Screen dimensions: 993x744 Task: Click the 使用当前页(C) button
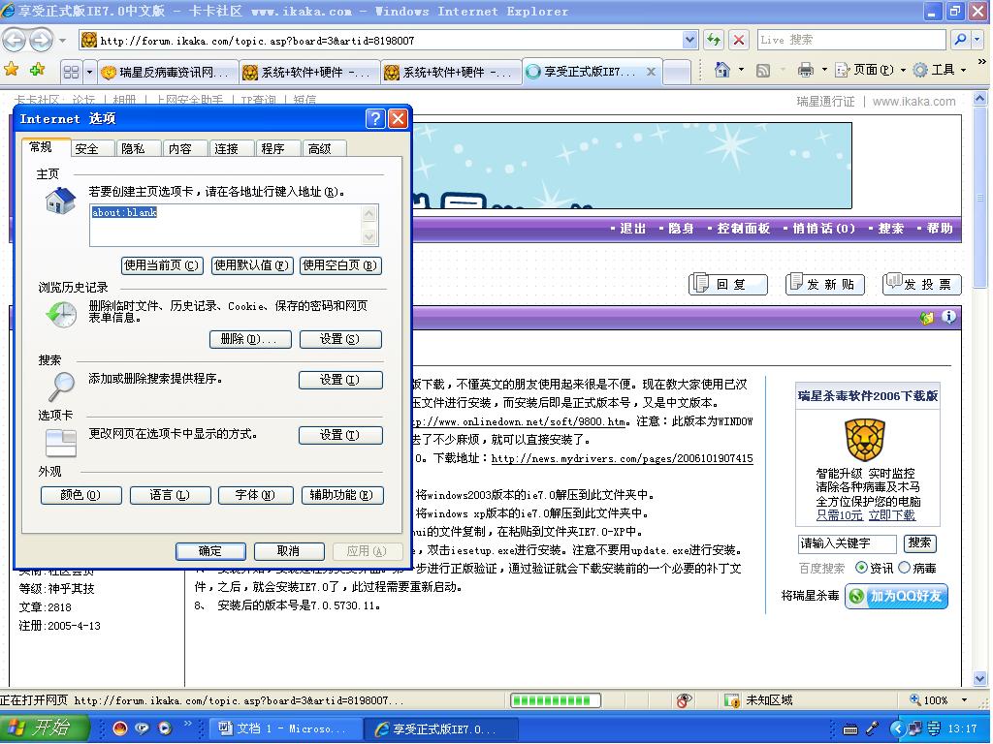(x=162, y=265)
